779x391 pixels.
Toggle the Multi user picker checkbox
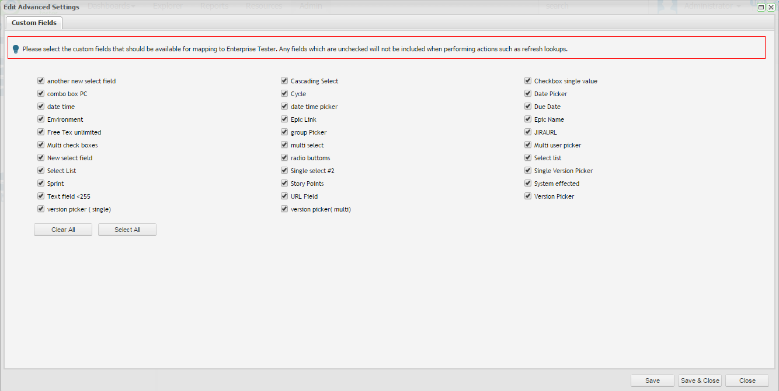coord(528,145)
